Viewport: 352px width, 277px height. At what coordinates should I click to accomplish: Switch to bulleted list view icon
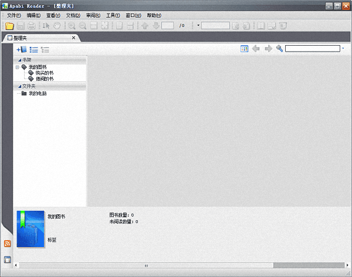(x=33, y=49)
